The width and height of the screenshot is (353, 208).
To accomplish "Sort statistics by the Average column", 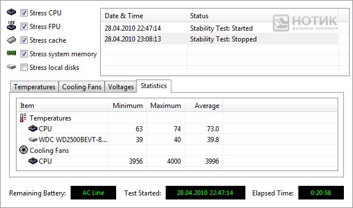I will pos(204,106).
